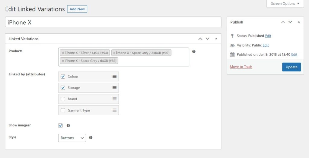Edit the Public visibility setting

tap(266, 45)
